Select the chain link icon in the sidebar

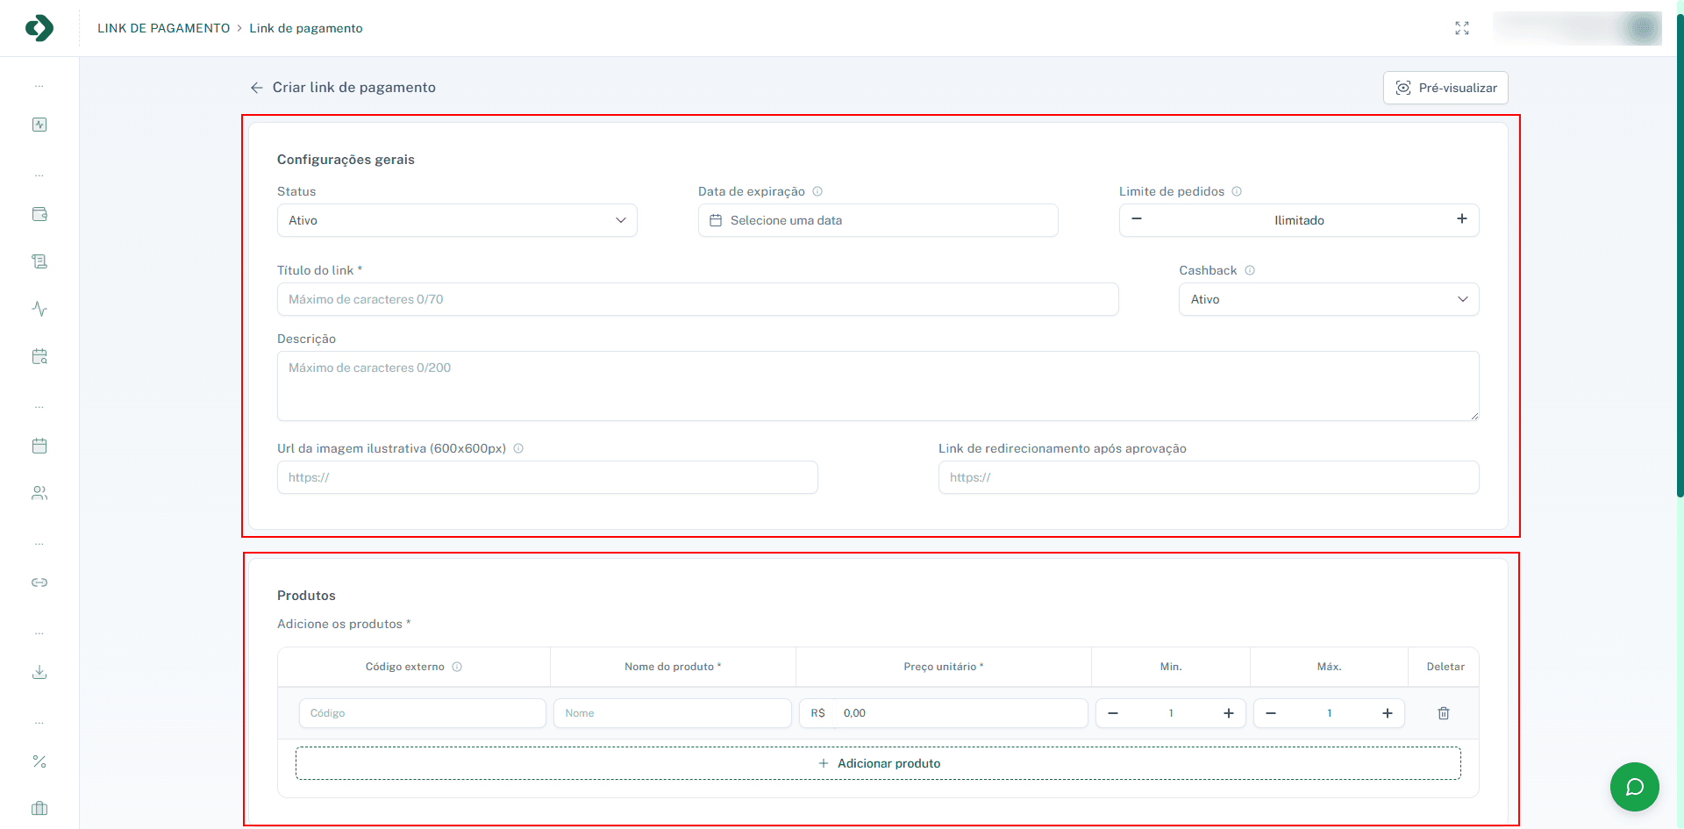(x=39, y=582)
